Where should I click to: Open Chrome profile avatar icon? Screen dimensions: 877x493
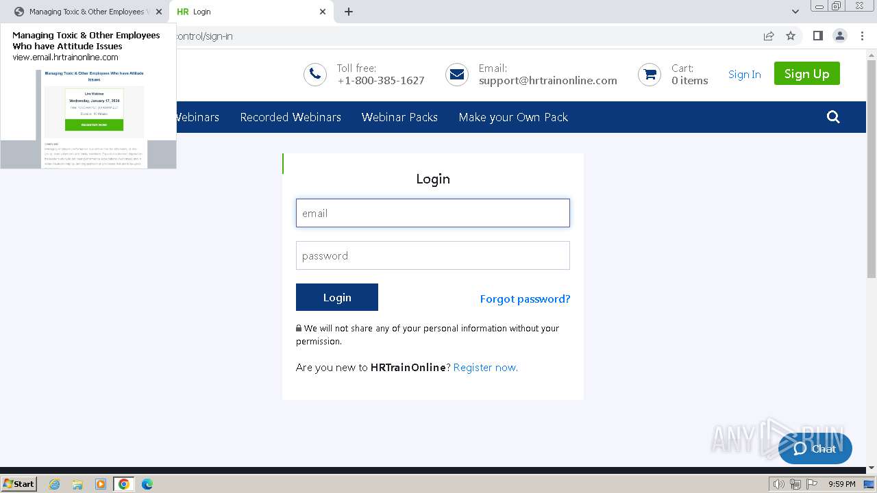(x=839, y=36)
